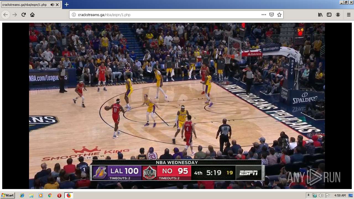
Task: Mute the crackstreams tab audio
Action: pos(52,5)
